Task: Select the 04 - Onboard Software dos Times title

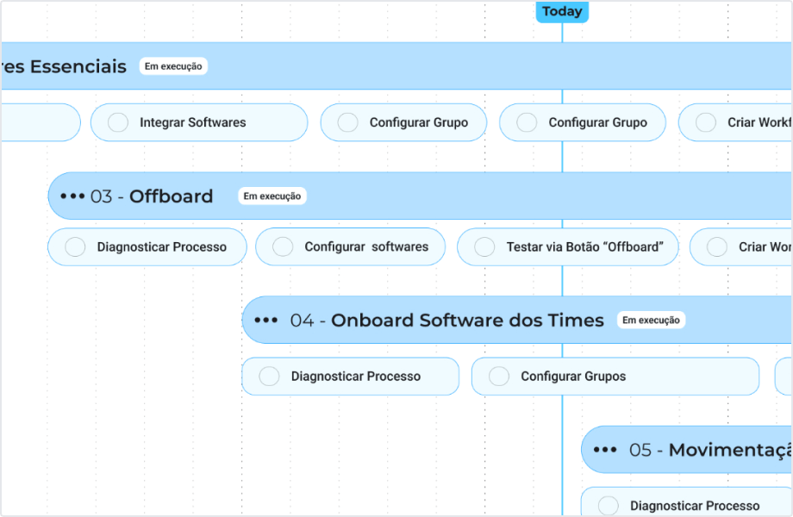Action: (x=467, y=321)
